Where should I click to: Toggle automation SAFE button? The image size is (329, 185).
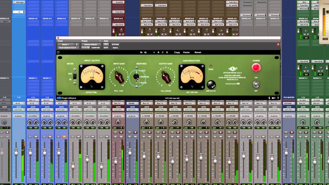point(106,48)
